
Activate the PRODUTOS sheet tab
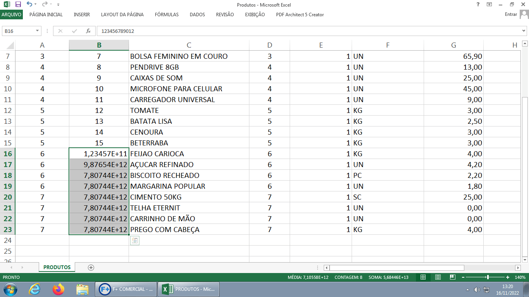(x=57, y=267)
